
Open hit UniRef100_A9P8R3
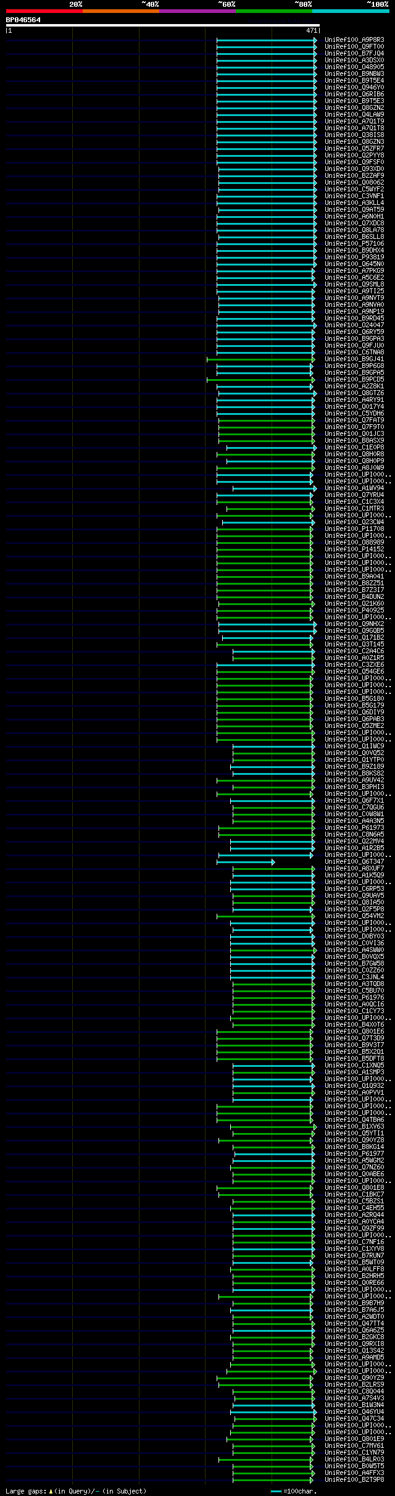pos(354,40)
